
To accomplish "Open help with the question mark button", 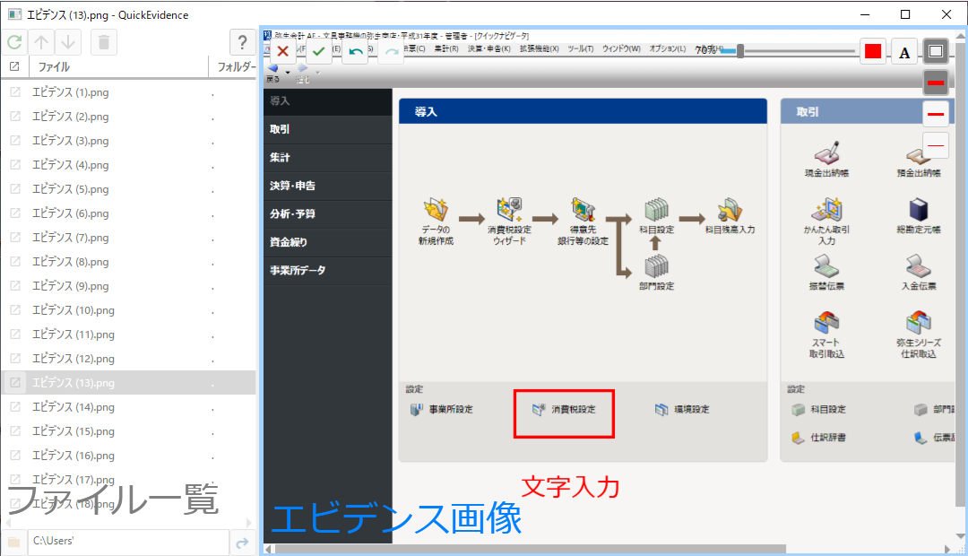I will click(243, 42).
